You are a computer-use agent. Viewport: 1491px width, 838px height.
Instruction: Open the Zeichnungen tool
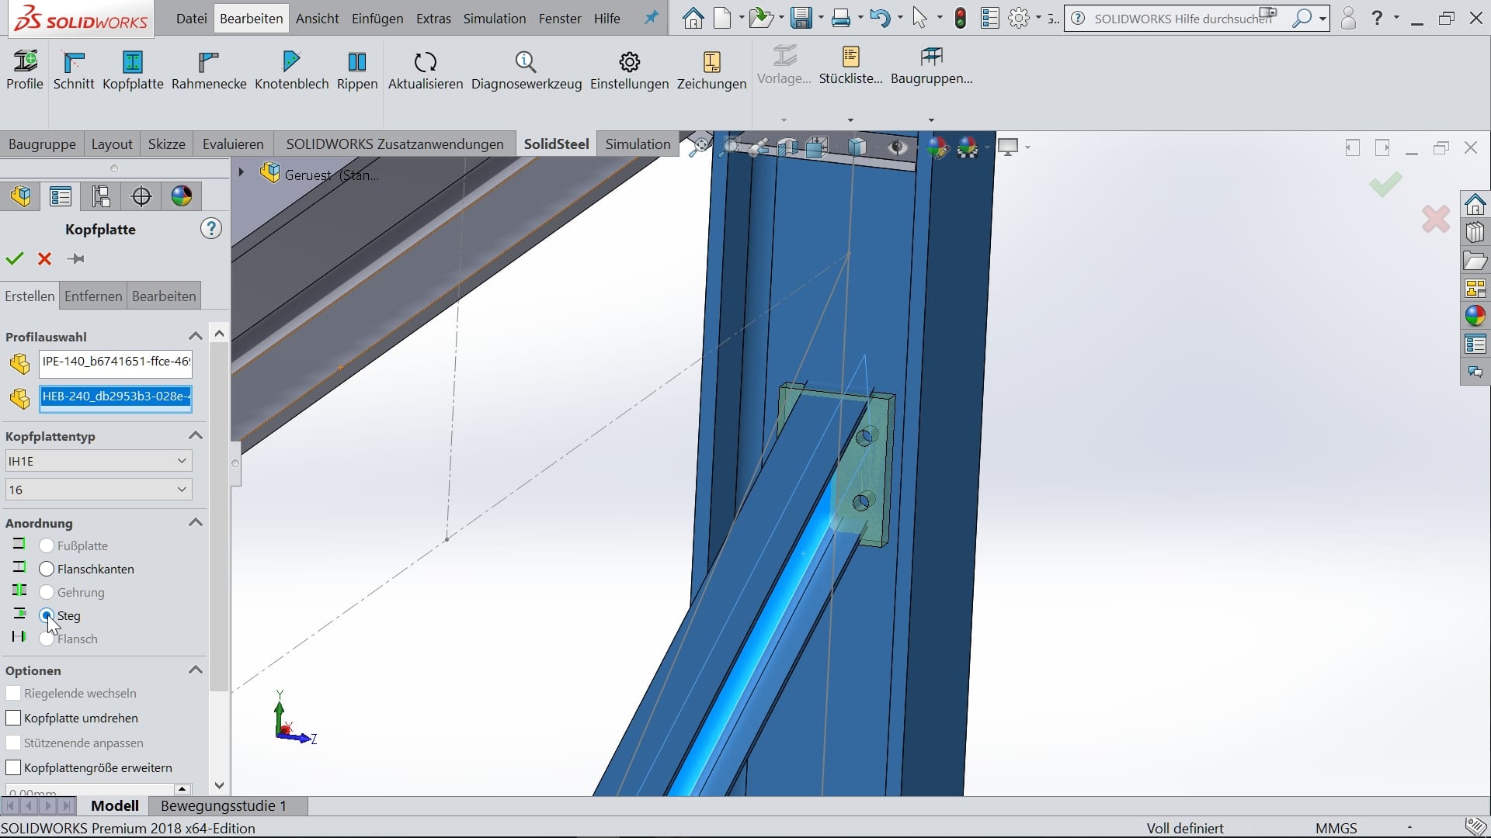[711, 70]
